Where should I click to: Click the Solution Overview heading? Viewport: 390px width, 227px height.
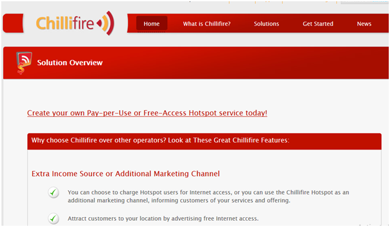70,63
